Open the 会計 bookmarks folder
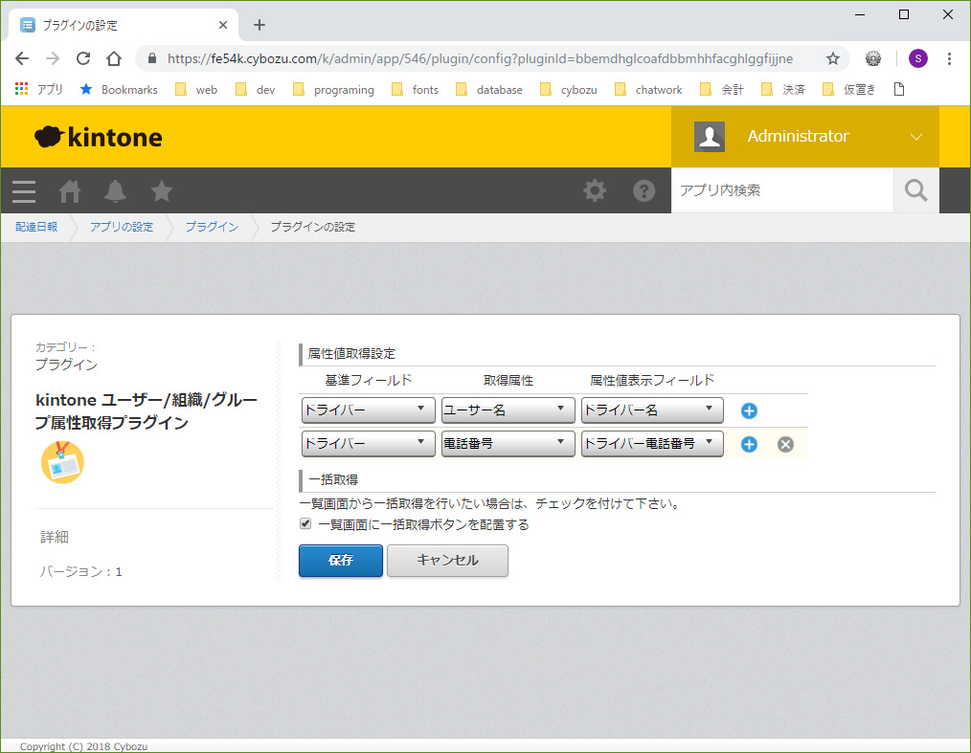971x753 pixels. pyautogui.click(x=722, y=90)
